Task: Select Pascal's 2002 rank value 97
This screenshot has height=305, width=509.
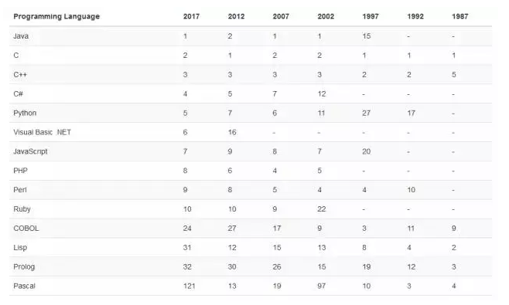Action: 321,286
